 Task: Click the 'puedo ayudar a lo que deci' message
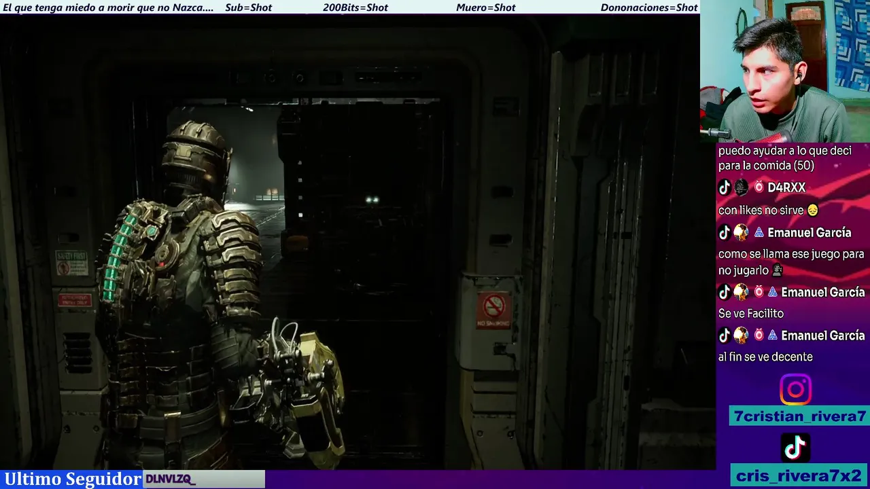click(785, 151)
